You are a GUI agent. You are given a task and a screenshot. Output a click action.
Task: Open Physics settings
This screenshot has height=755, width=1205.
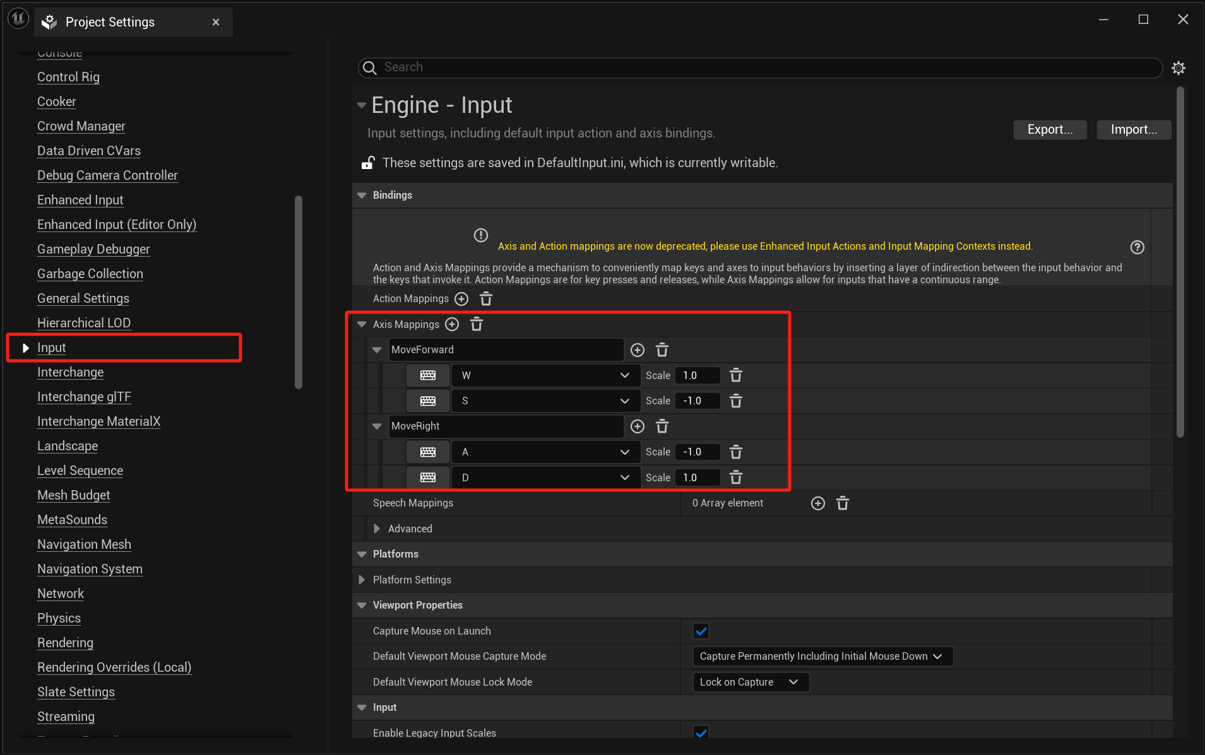coord(59,618)
